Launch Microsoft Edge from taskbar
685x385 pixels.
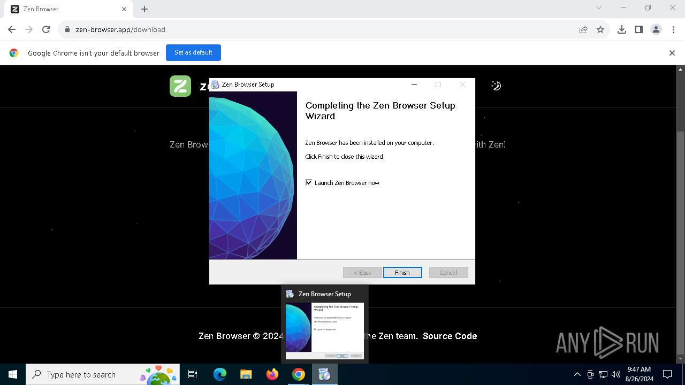pos(220,374)
